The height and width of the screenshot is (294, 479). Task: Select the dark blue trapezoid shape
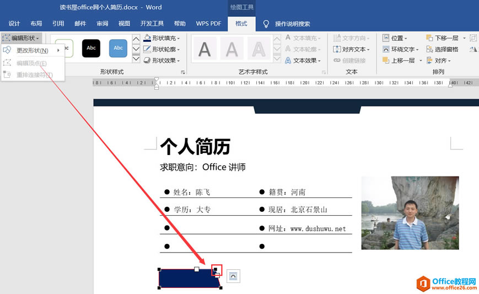(189, 279)
